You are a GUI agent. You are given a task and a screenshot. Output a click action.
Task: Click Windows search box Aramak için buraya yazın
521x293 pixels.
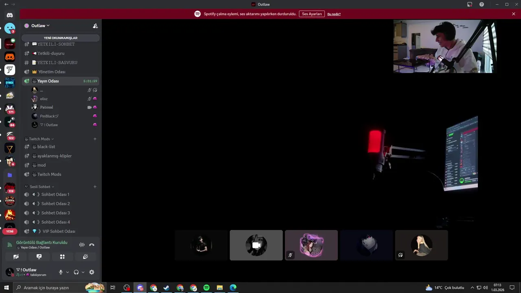tap(59, 288)
